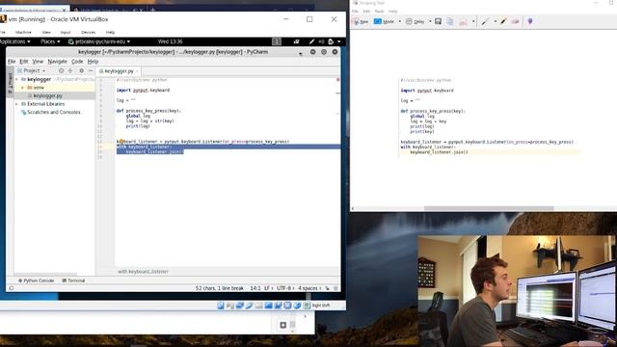Open the View menu in PyCharm

click(38, 62)
